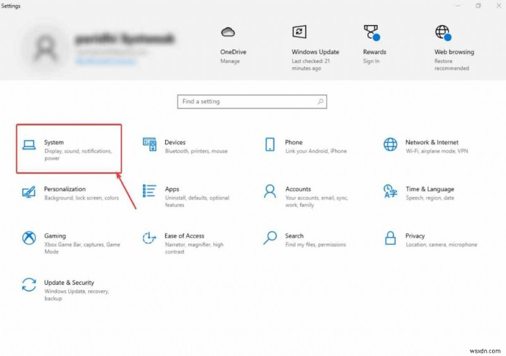The width and height of the screenshot is (506, 356).
Task: Click 'Your accounts, email, sync, work, family' text
Action: (317, 201)
